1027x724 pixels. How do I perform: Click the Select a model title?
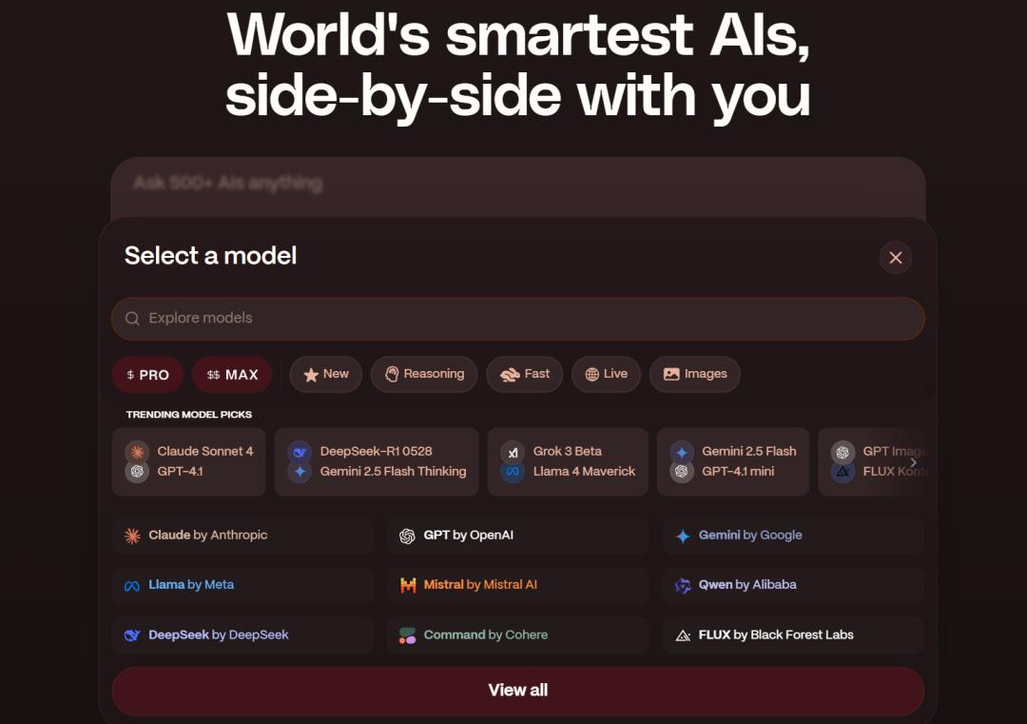[210, 256]
